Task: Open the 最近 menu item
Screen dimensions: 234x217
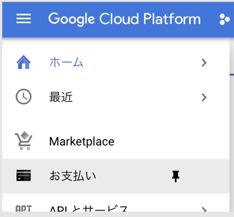Action: [61, 97]
